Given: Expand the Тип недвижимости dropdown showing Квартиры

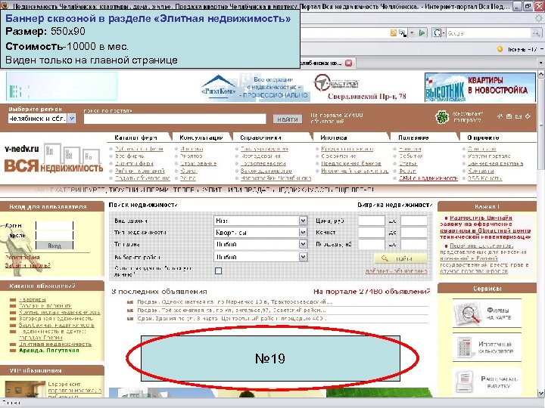Looking at the screenshot, I should [303, 233].
